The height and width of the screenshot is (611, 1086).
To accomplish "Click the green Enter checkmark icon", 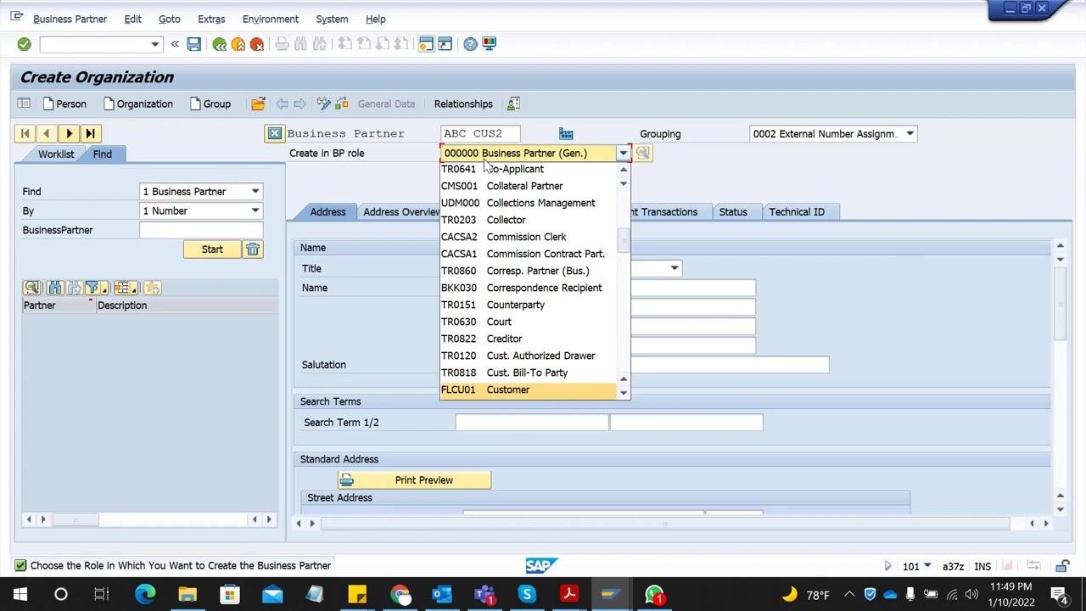I will [24, 44].
